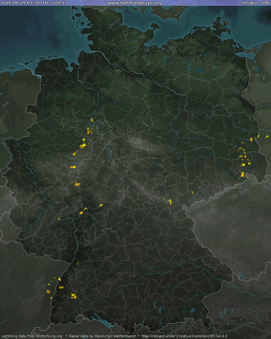271x339 pixels.
Task: Click the Strokes: 546 counter
Action: tap(256, 3)
